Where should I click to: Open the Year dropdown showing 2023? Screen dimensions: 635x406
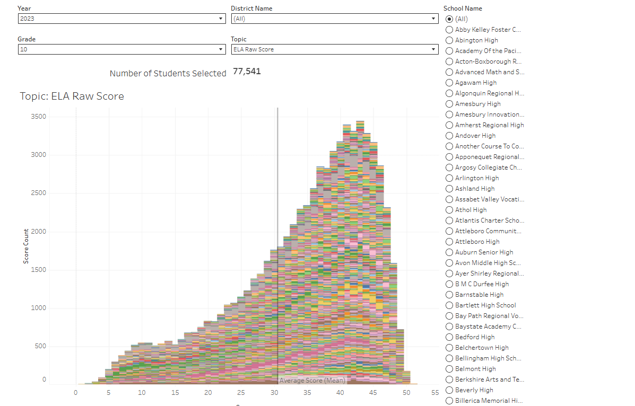[x=121, y=19]
